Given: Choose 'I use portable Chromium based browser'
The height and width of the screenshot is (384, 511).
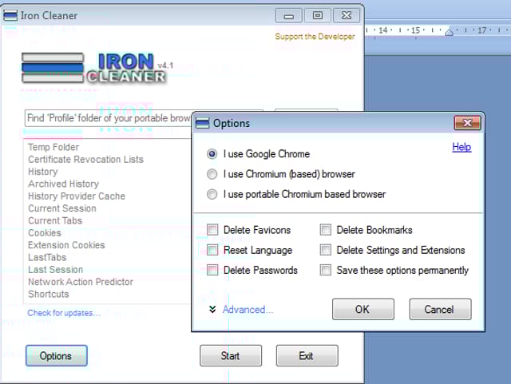Looking at the screenshot, I should coord(212,194).
